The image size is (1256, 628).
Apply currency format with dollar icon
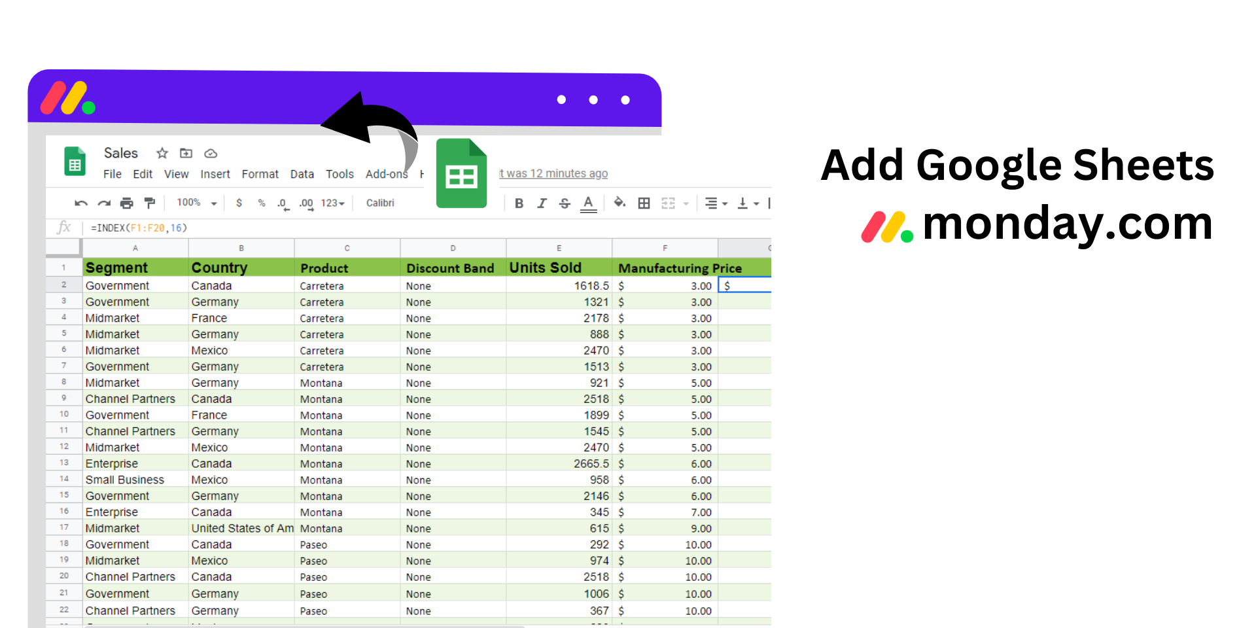[x=239, y=203]
